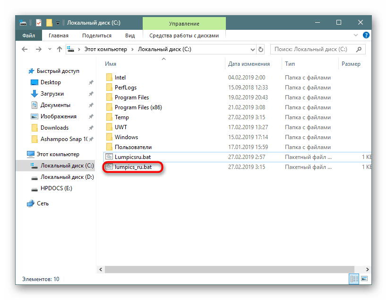Open the Quick Access toolbar customize dropdown
The image size is (387, 300).
58,22
